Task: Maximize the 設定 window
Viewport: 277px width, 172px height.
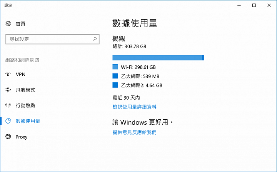Action: [x=254, y=5]
